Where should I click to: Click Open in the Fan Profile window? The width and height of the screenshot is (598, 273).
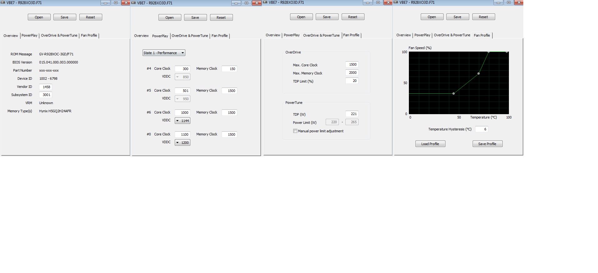pyautogui.click(x=432, y=17)
